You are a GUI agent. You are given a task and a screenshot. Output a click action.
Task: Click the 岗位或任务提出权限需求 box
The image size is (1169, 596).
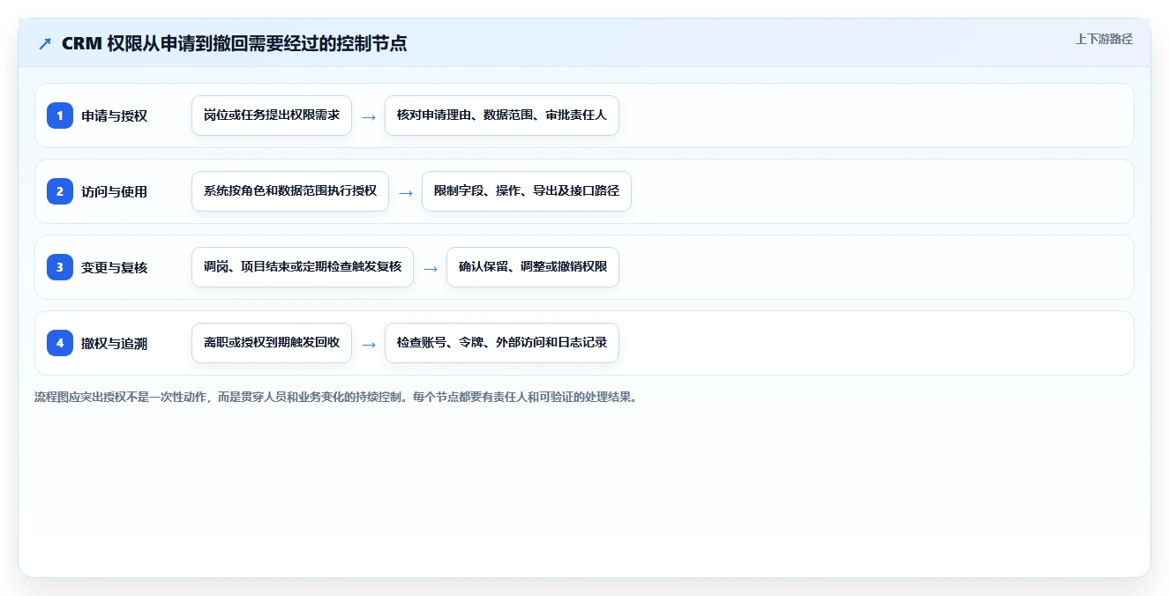point(272,115)
